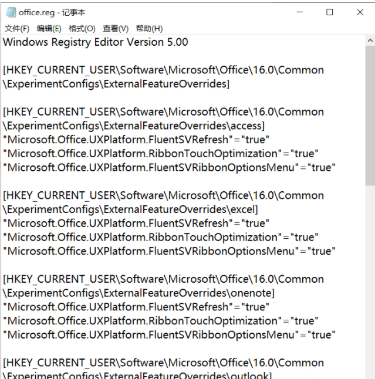This screenshot has width=375, height=379.
Task: Click the vertical scrollbar up arrow
Action: point(370,40)
